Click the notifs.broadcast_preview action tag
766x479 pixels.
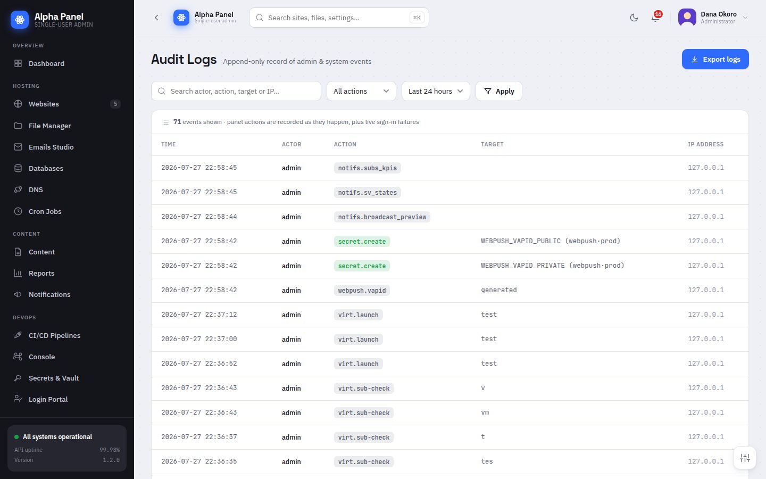[x=382, y=217]
